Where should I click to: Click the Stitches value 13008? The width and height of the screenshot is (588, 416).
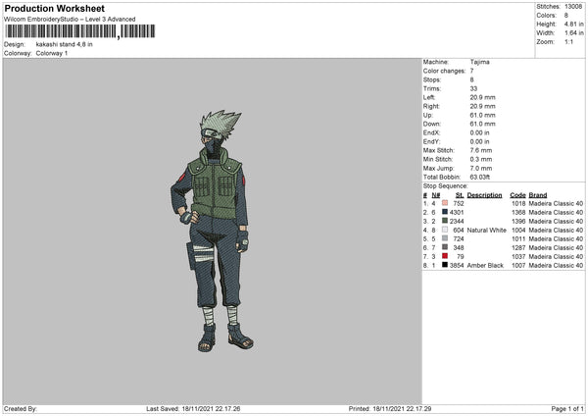tap(573, 7)
